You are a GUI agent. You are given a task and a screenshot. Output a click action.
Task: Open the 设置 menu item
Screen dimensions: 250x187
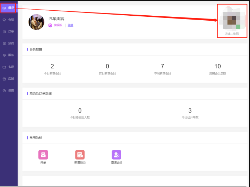pos(9,90)
